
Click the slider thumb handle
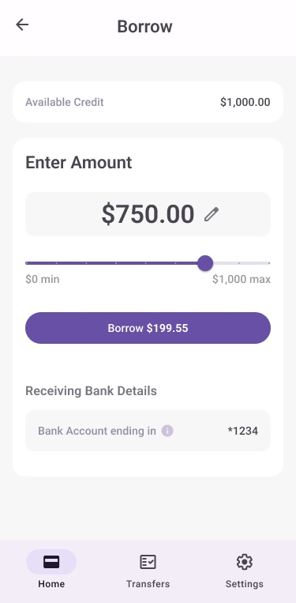click(x=205, y=263)
